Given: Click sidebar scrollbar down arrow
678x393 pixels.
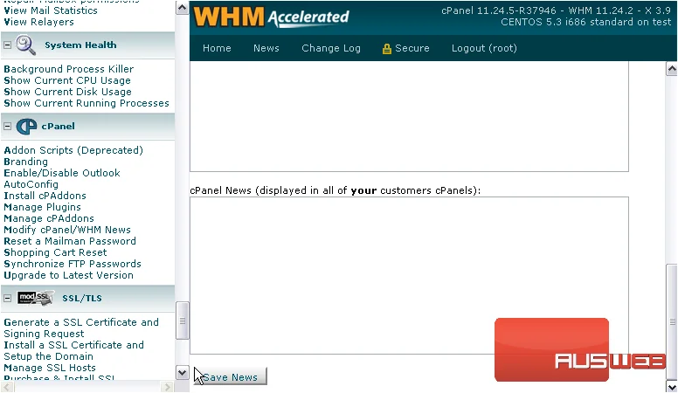Looking at the screenshot, I should (x=182, y=372).
